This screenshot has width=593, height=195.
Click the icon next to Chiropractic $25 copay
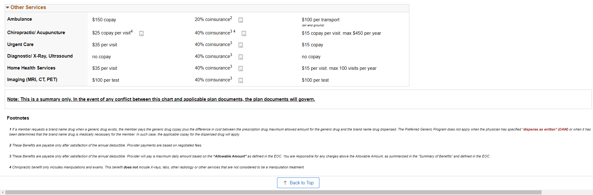[141, 33]
